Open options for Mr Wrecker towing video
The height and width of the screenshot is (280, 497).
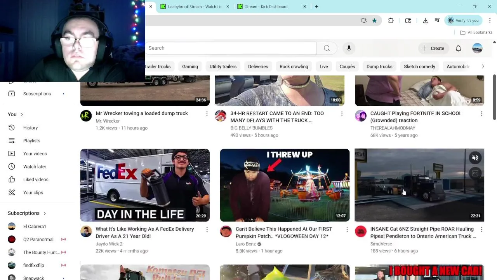pyautogui.click(x=207, y=114)
